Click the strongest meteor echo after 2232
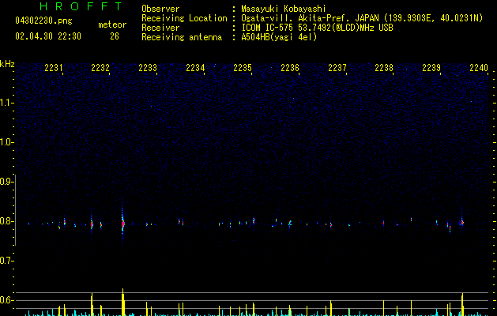 (x=123, y=224)
